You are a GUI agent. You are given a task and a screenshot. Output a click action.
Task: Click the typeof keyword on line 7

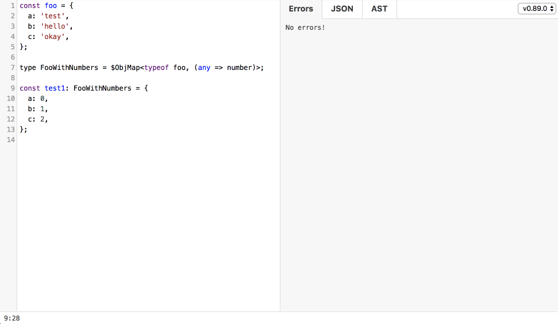(156, 68)
